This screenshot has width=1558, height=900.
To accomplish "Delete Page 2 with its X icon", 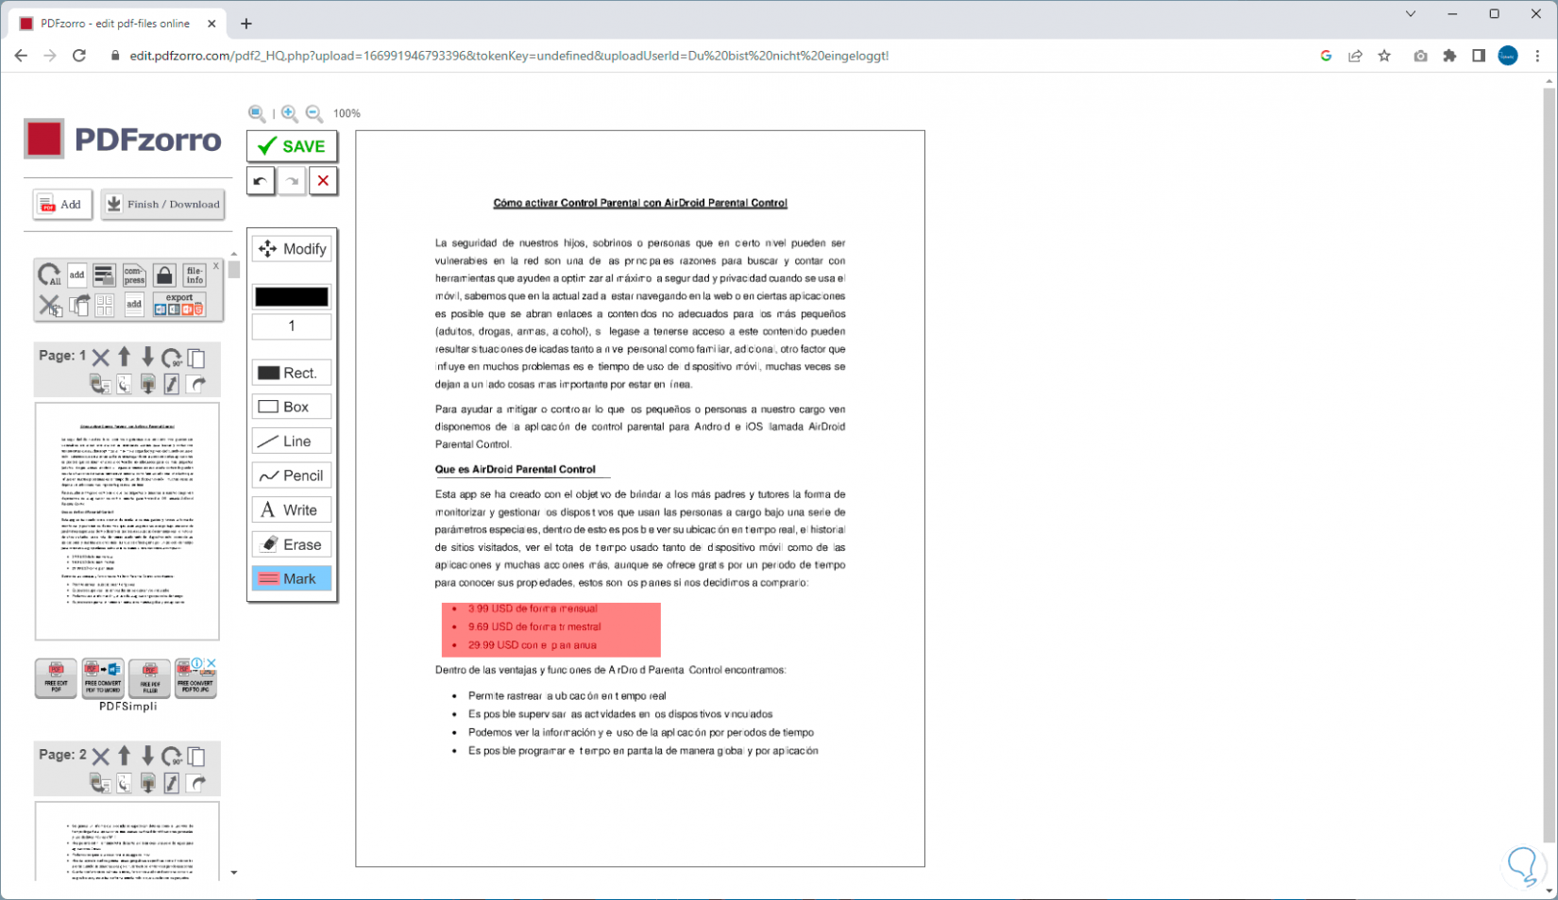I will (101, 756).
